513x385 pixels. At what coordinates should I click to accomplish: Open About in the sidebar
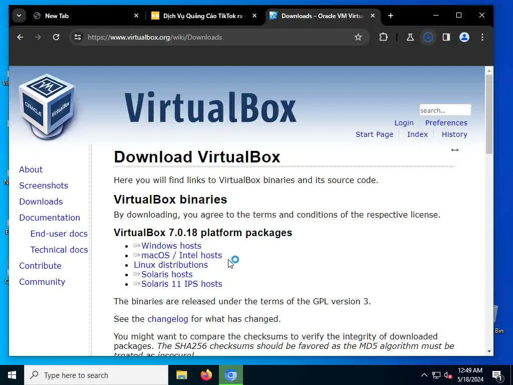[31, 169]
